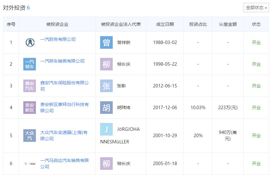273x178 pixels.
Task: Open the 大众汽车变速器(上海)有限公司 link
Action: pyautogui.click(x=64, y=136)
